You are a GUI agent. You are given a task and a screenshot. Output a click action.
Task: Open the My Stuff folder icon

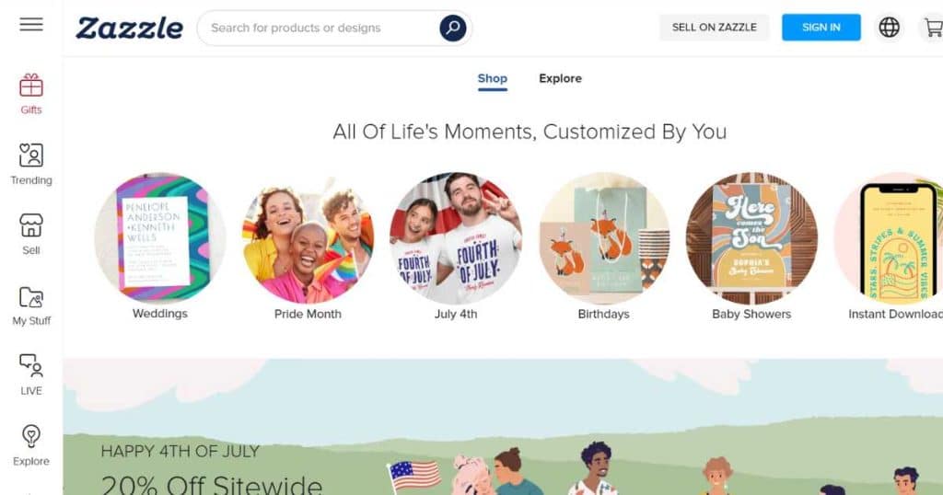[31, 297]
